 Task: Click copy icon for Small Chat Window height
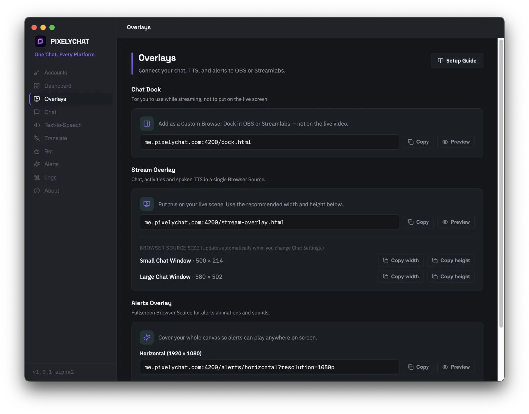pos(435,261)
